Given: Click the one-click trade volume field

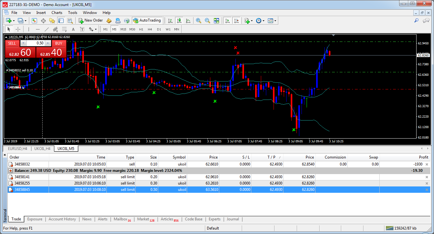Looking at the screenshot, I should click(x=36, y=43).
